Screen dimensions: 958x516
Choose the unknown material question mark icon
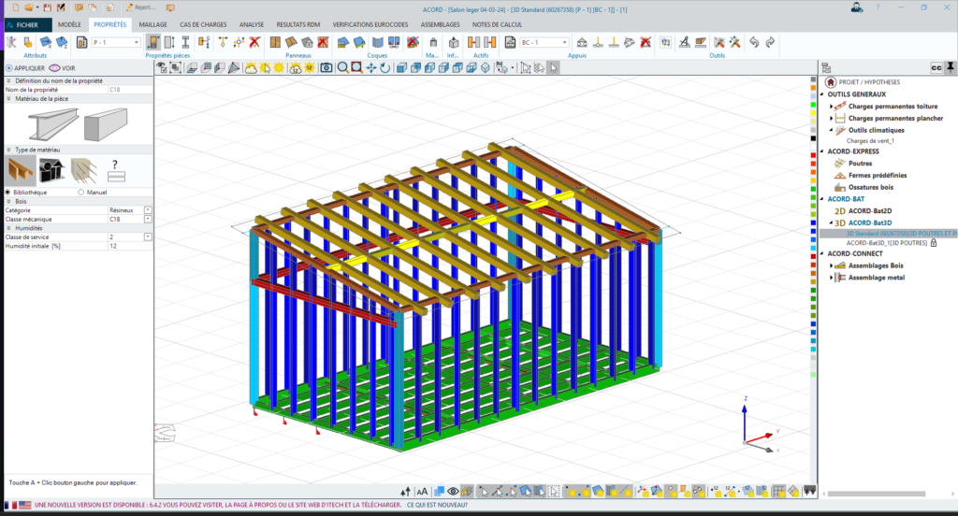115,170
